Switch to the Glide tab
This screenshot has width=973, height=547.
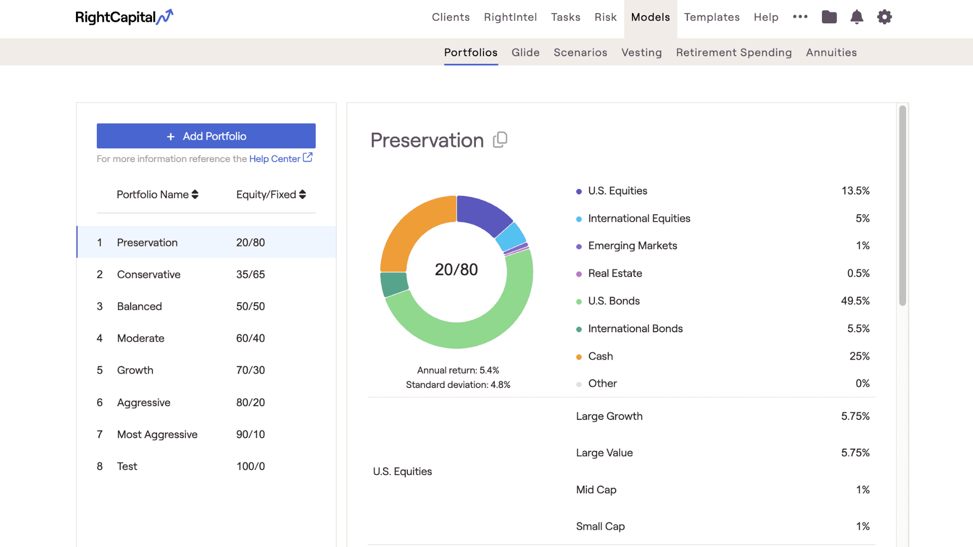(526, 52)
